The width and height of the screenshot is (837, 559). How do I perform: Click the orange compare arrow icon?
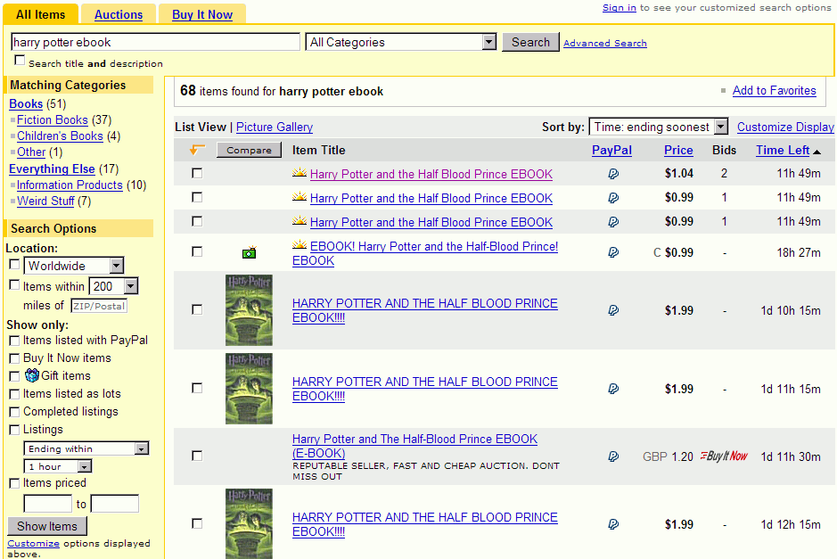tap(197, 150)
